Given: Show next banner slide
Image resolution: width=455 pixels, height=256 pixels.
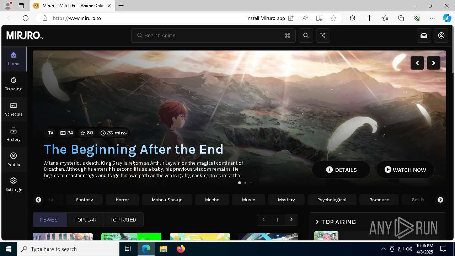Looking at the screenshot, I should pyautogui.click(x=434, y=63).
